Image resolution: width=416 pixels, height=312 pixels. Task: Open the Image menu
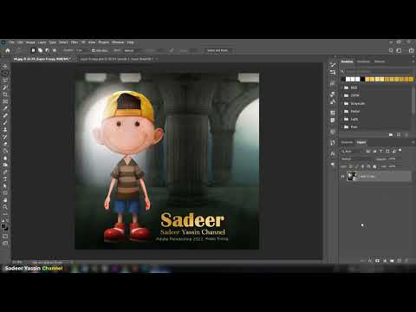coord(30,42)
